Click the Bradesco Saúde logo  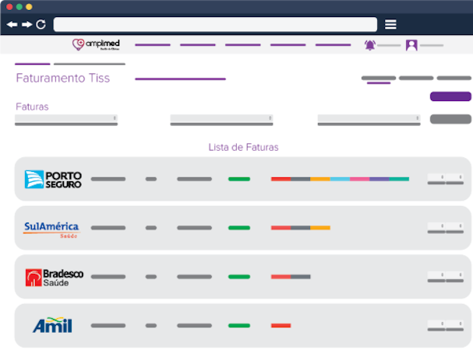[55, 278]
